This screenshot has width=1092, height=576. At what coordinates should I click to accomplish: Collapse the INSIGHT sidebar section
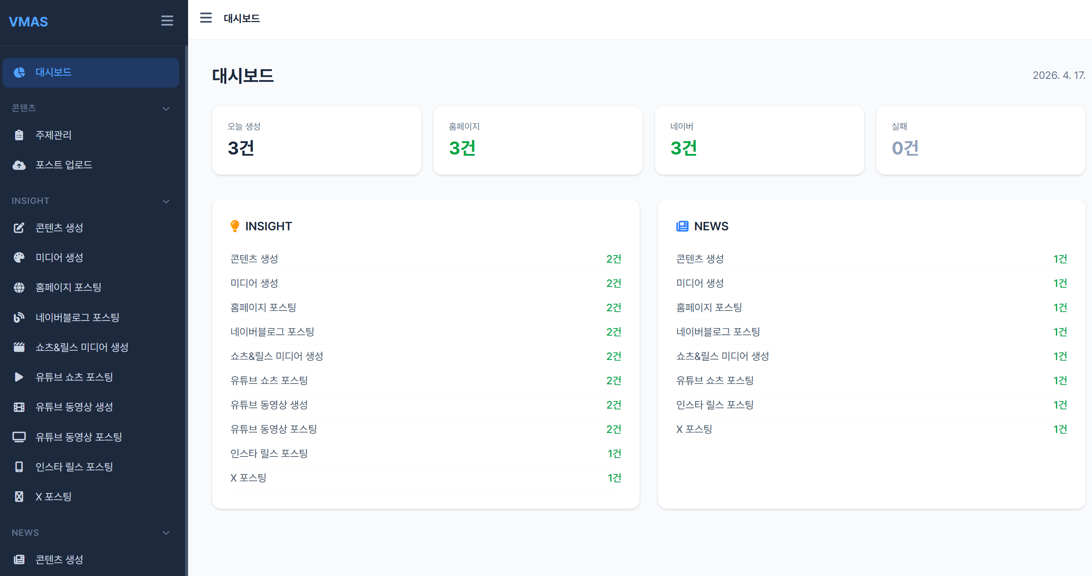tap(166, 201)
